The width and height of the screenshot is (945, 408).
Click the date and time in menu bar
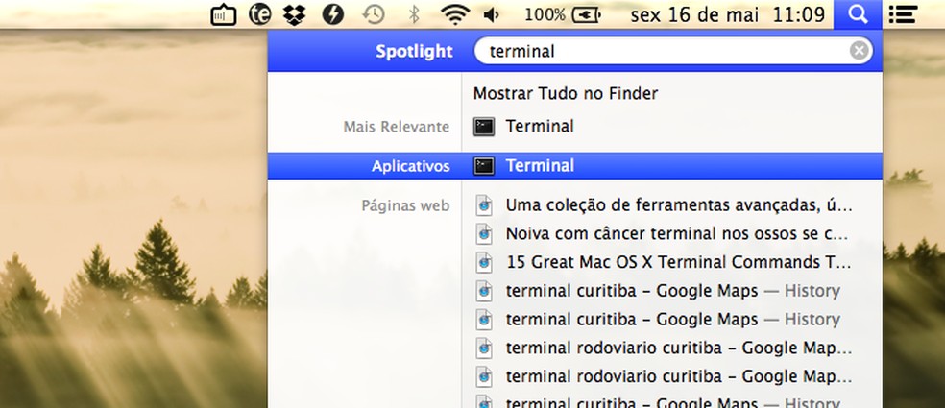point(727,14)
